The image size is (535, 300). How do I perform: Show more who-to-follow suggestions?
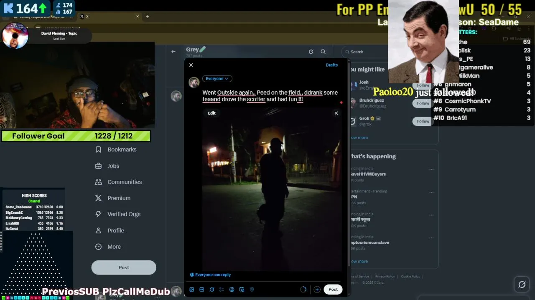[x=359, y=137]
